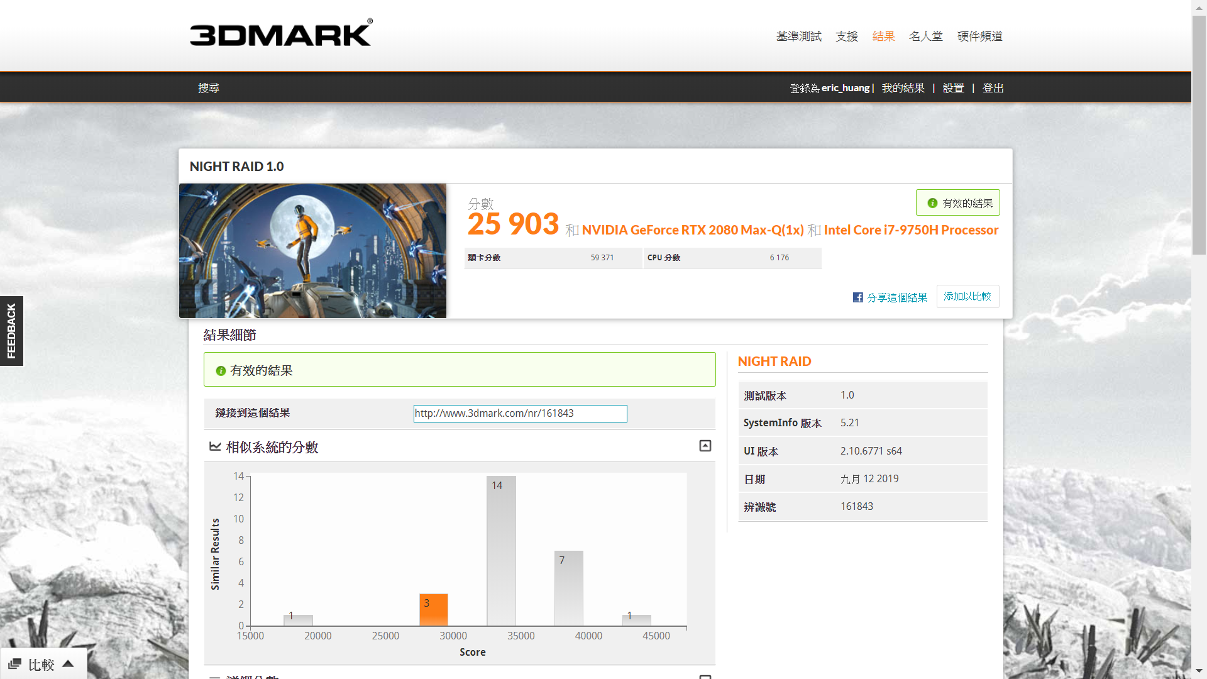Click green valid result info icon in score header
This screenshot has width=1207, height=679.
click(932, 203)
